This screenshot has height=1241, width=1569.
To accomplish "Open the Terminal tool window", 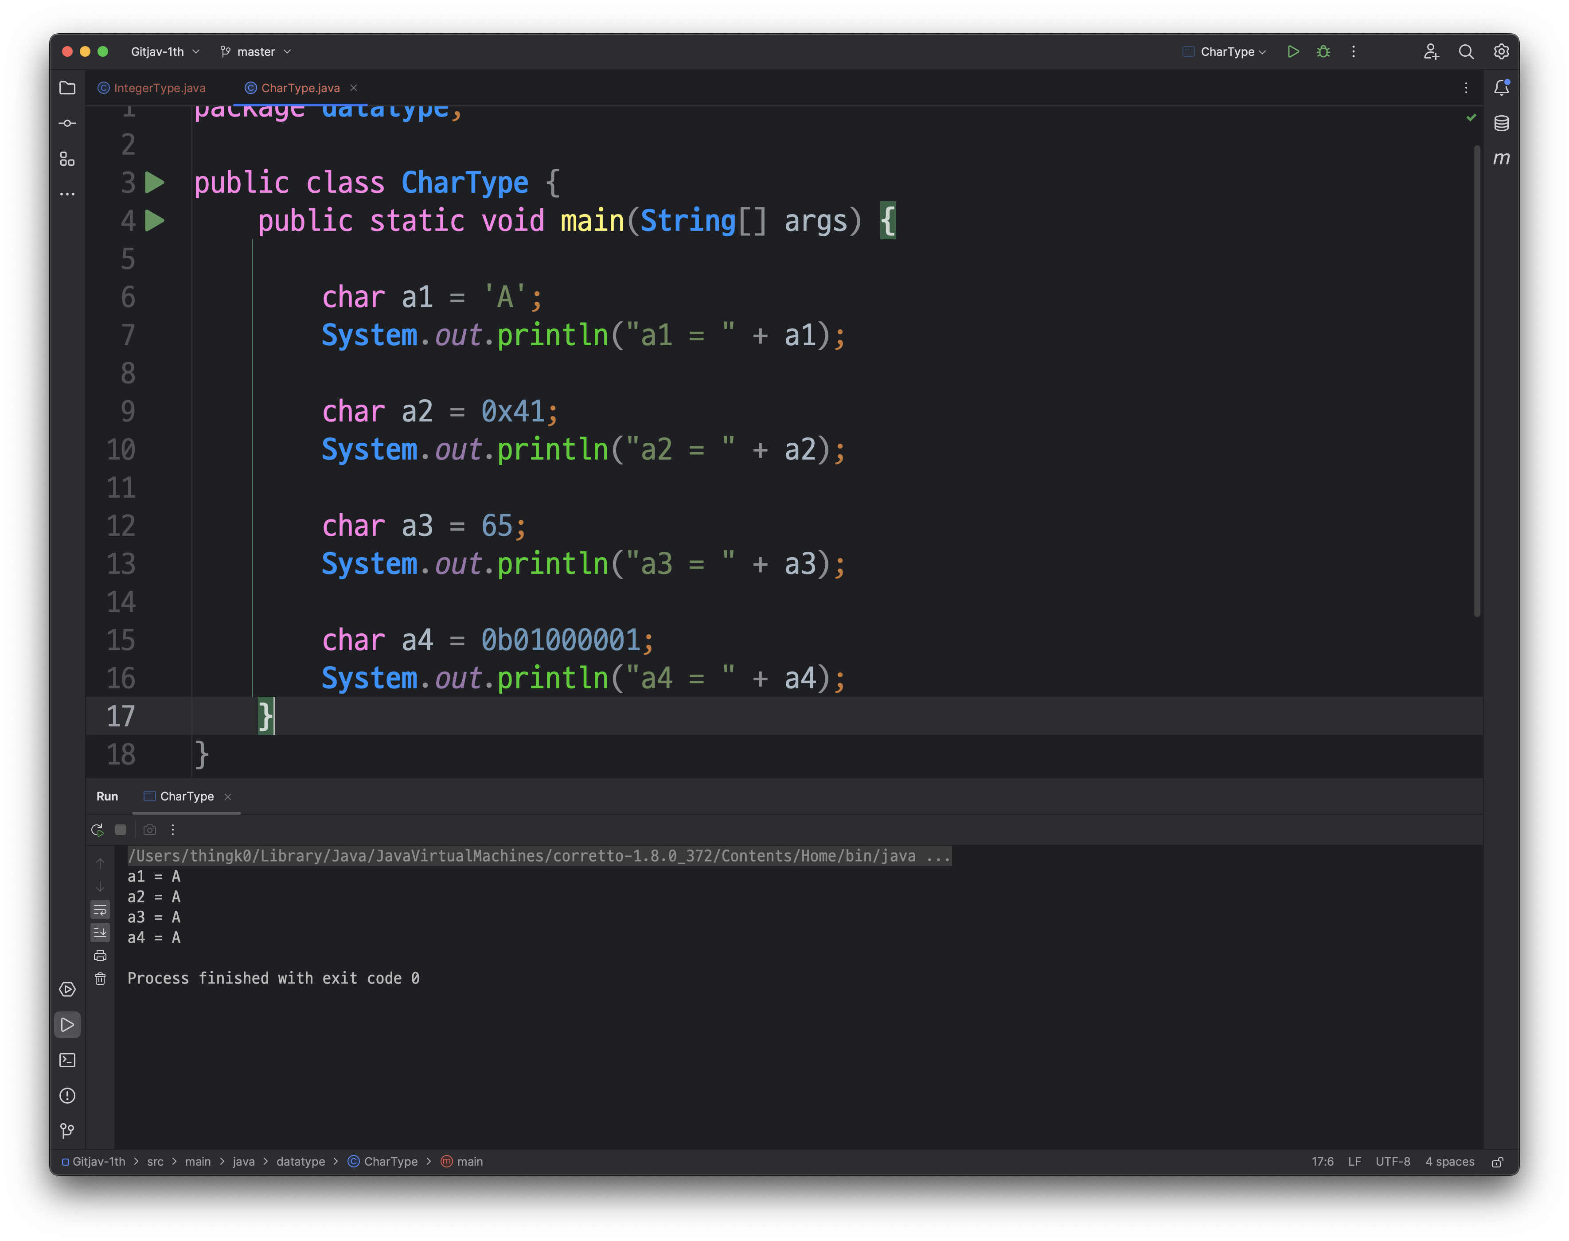I will [67, 1060].
